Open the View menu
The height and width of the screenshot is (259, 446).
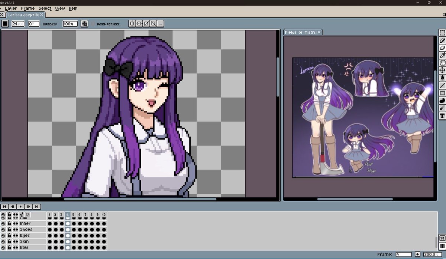pos(60,8)
